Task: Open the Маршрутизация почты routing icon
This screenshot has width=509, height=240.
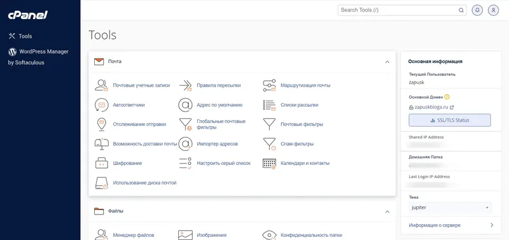Action: click(x=269, y=85)
